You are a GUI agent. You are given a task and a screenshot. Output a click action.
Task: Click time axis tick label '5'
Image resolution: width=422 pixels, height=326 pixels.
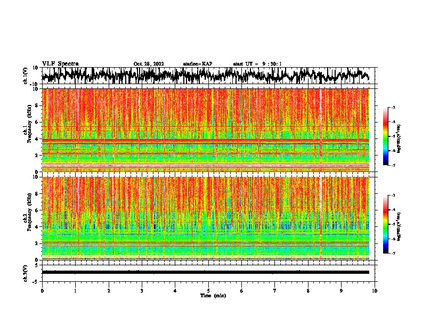208,291
